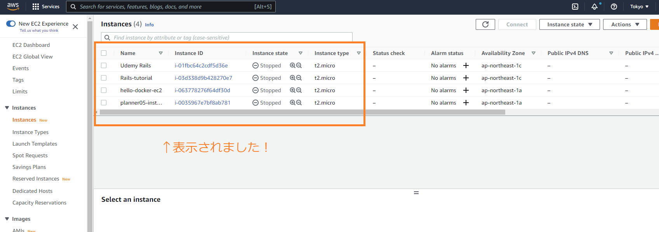Go to EC2 Dashboard
Viewport: 659px width, 232px height.
click(31, 45)
